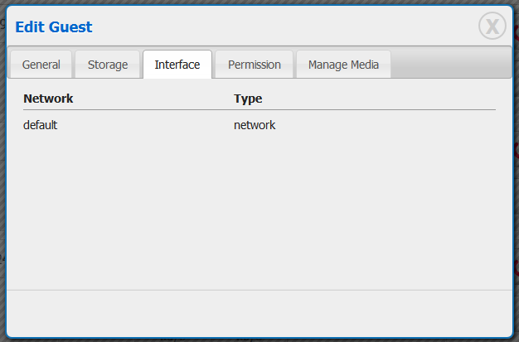Show guest permission settings tab
519x342 pixels.
(x=254, y=65)
